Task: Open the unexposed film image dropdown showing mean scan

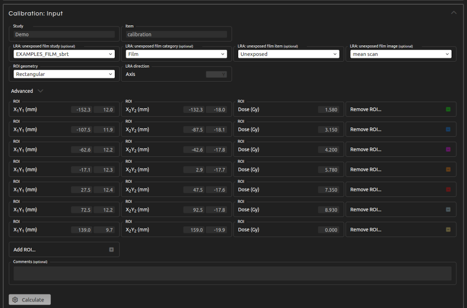Action: pos(401,54)
